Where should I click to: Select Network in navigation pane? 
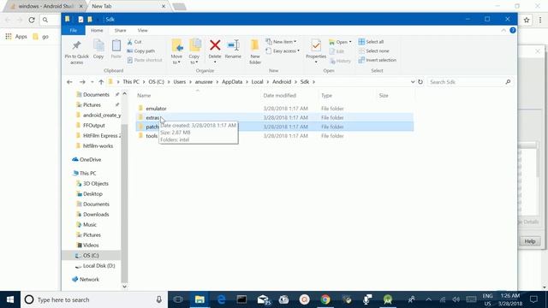coord(89,280)
